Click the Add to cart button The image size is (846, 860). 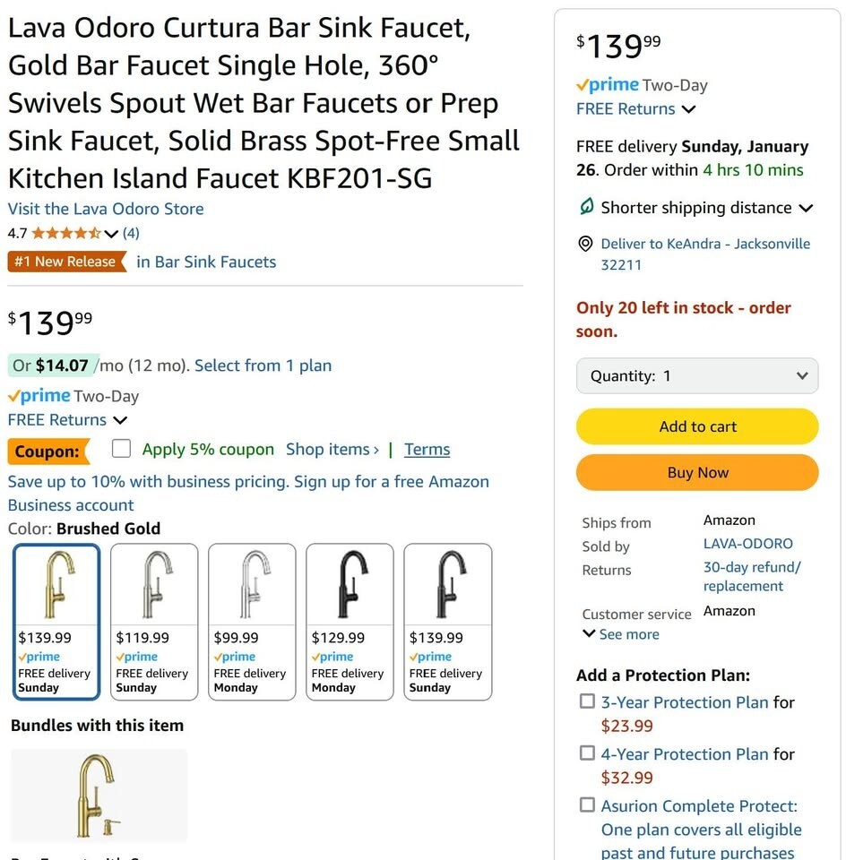pos(697,426)
